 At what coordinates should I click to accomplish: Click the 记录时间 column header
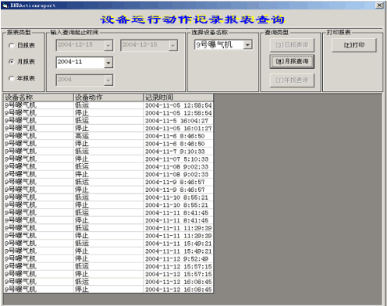[x=178, y=98]
